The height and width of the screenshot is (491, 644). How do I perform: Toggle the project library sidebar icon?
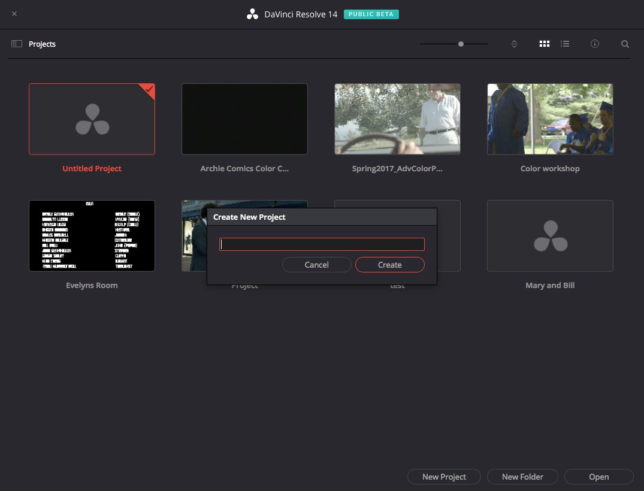[16, 44]
